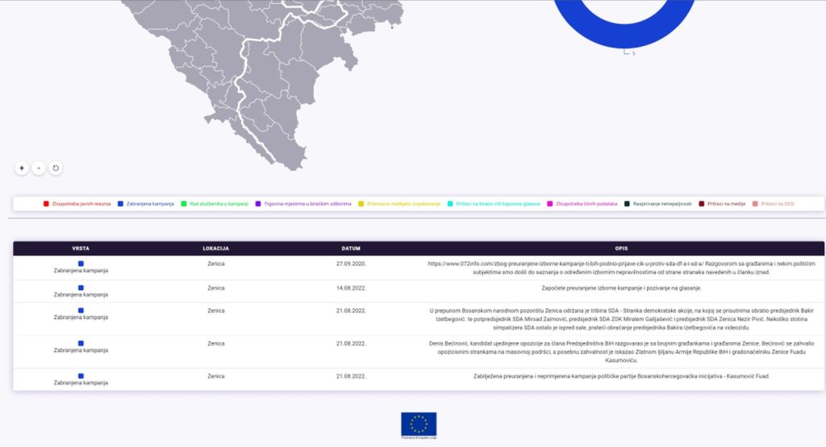Toggle the Zloupotreba javnih resursa legend item
Viewport: 826px width, 447px height.
[81, 204]
